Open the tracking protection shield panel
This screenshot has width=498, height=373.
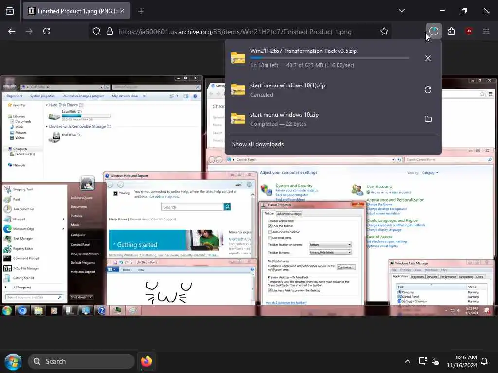click(96, 32)
